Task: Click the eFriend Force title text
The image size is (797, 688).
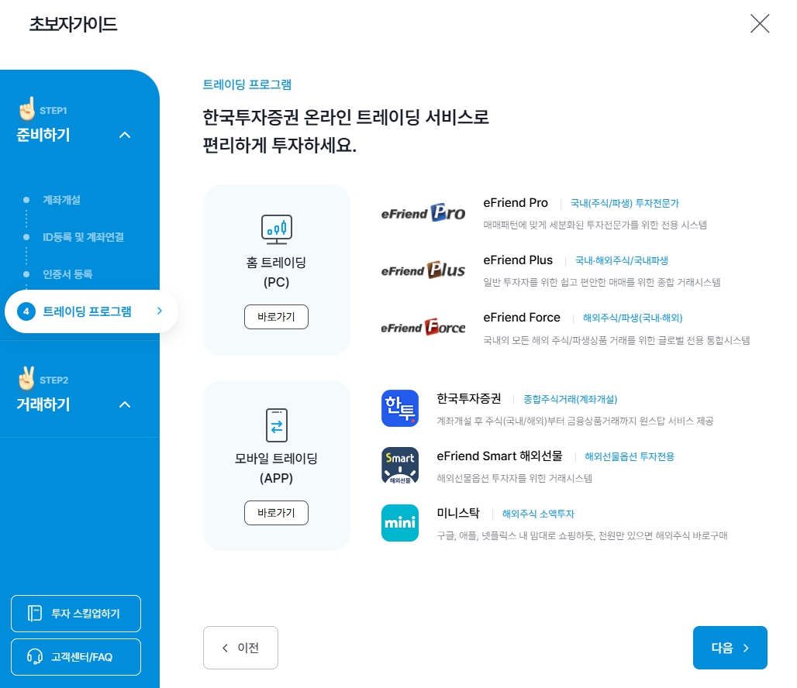Action: (522, 318)
